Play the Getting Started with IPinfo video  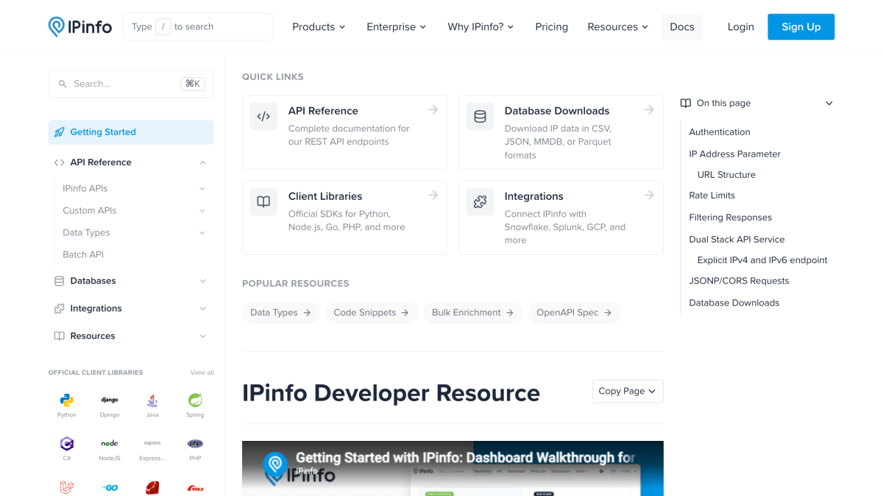tap(453, 469)
